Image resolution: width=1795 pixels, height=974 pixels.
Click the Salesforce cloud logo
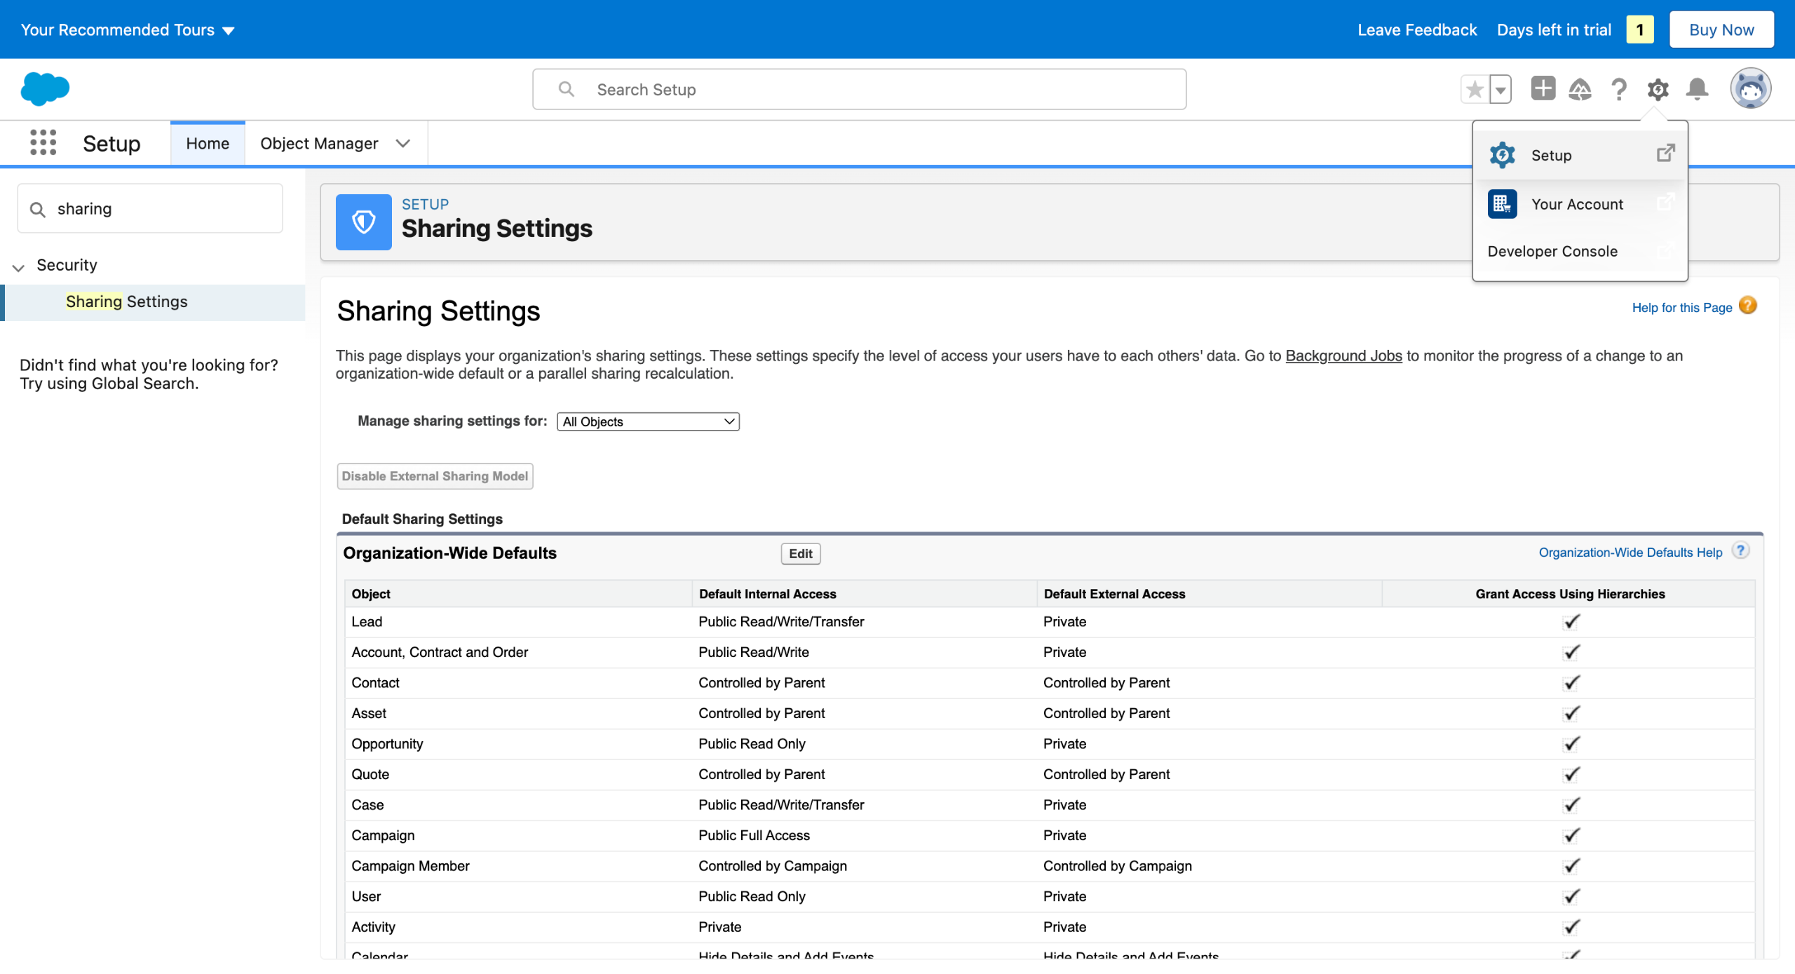point(45,89)
